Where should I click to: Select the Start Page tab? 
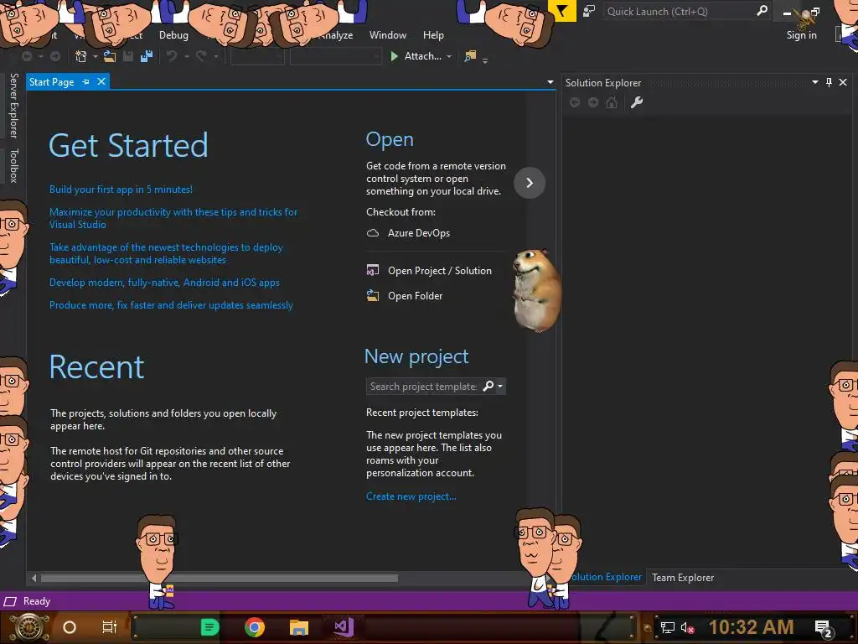coord(51,81)
